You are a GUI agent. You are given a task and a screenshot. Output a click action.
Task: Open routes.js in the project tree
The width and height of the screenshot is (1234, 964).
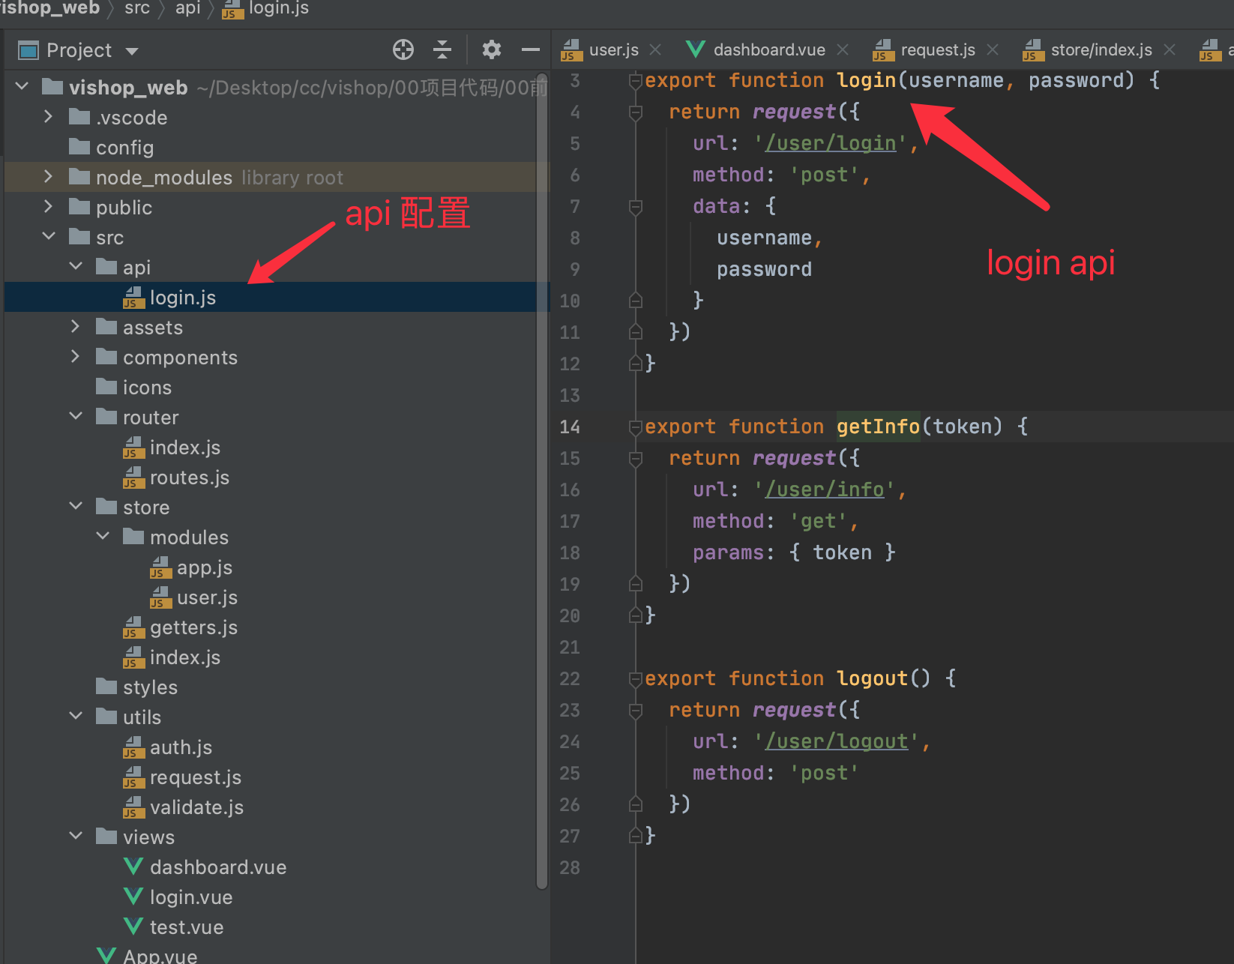coord(176,478)
